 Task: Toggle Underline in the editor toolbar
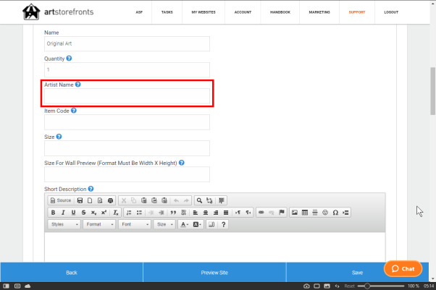pyautogui.click(x=73, y=212)
